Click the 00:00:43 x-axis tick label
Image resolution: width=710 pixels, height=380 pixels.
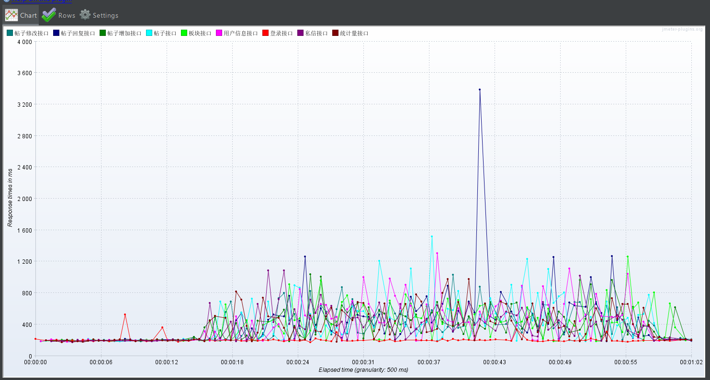click(495, 362)
